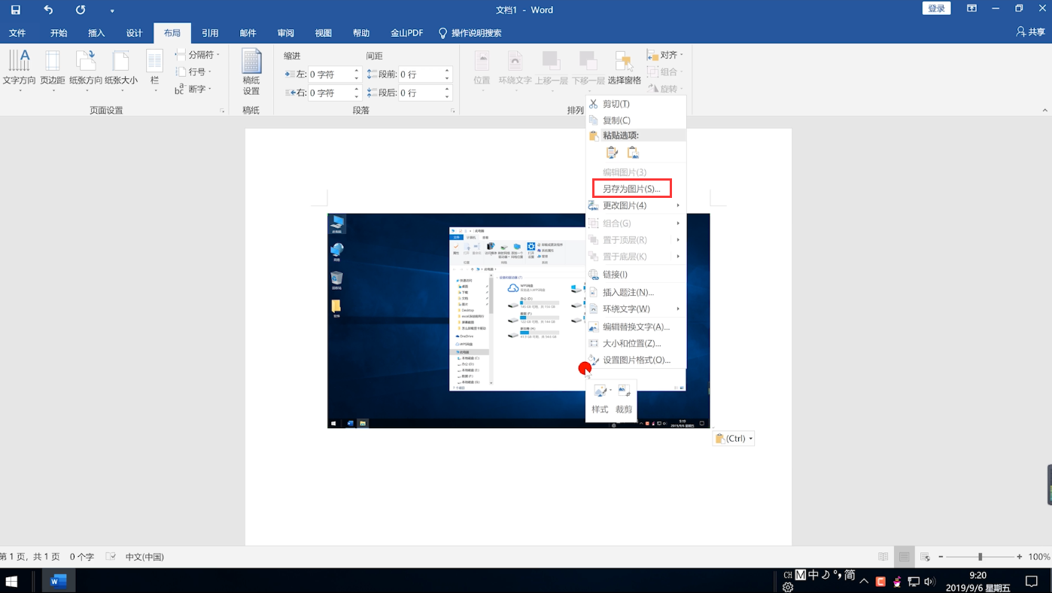Image resolution: width=1052 pixels, height=593 pixels.
Task: Switch to the 引用 References tab
Action: 210,33
